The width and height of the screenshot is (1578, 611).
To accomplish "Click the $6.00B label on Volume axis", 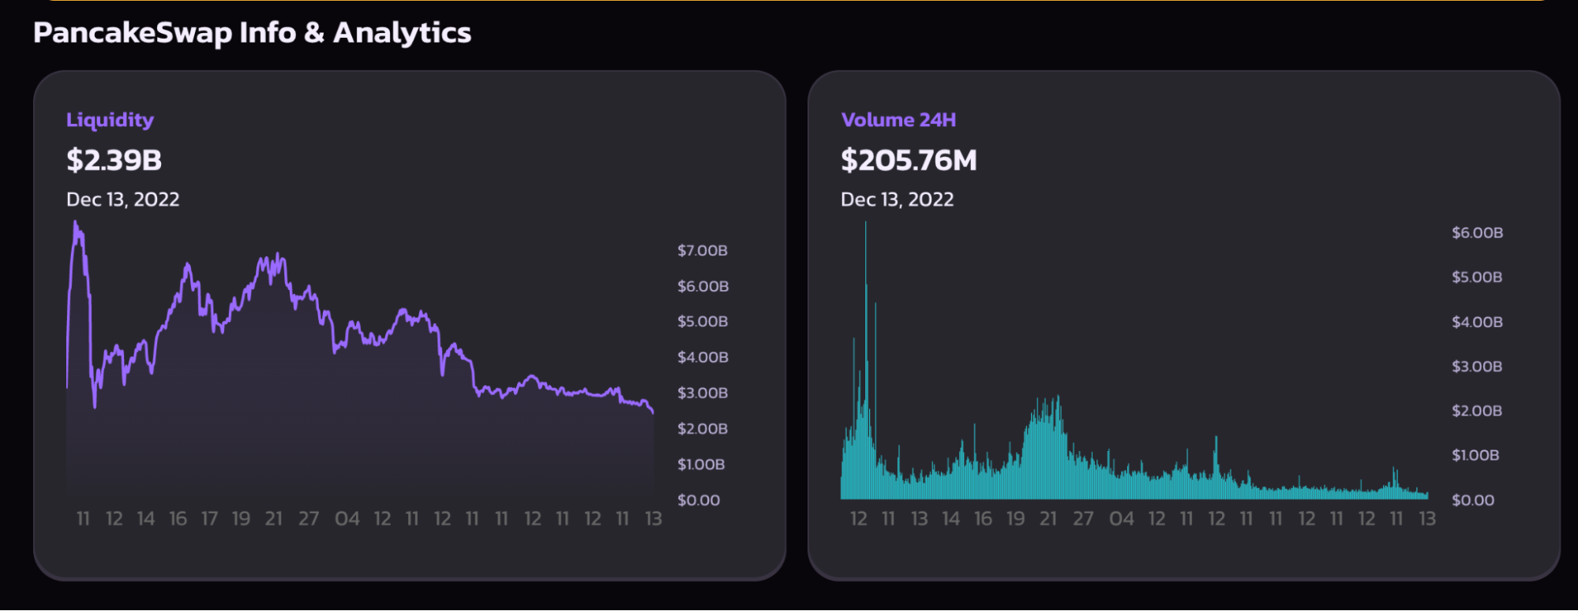I will click(1477, 233).
